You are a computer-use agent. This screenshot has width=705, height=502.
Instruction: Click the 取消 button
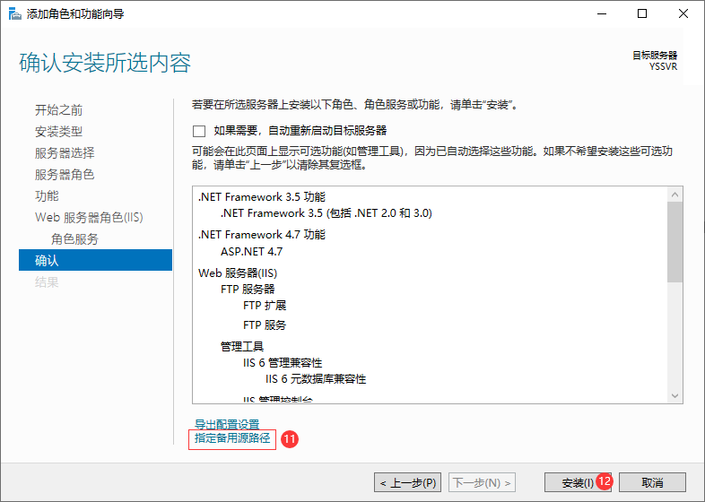pos(652,482)
